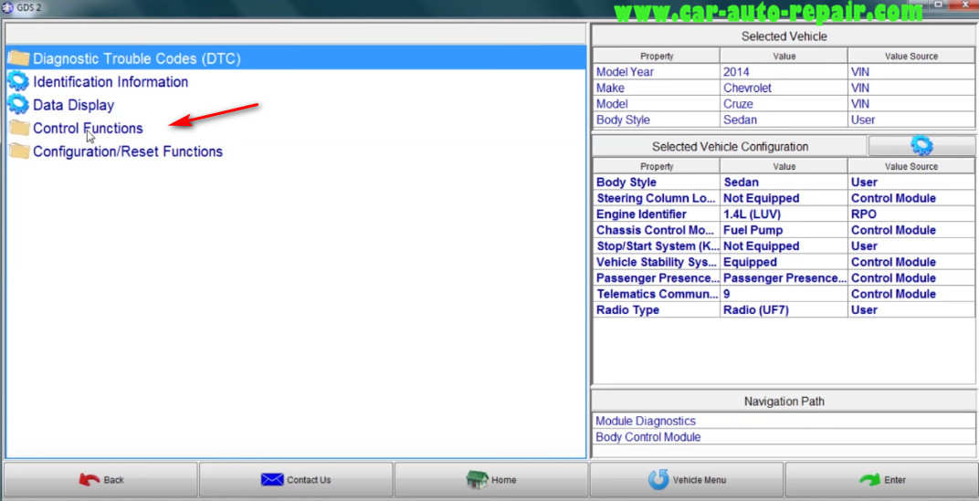
Task: Click the Data Display gear icon
Action: coord(19,104)
